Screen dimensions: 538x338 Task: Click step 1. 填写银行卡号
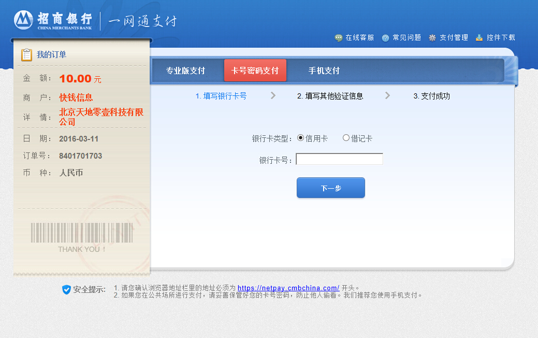221,96
